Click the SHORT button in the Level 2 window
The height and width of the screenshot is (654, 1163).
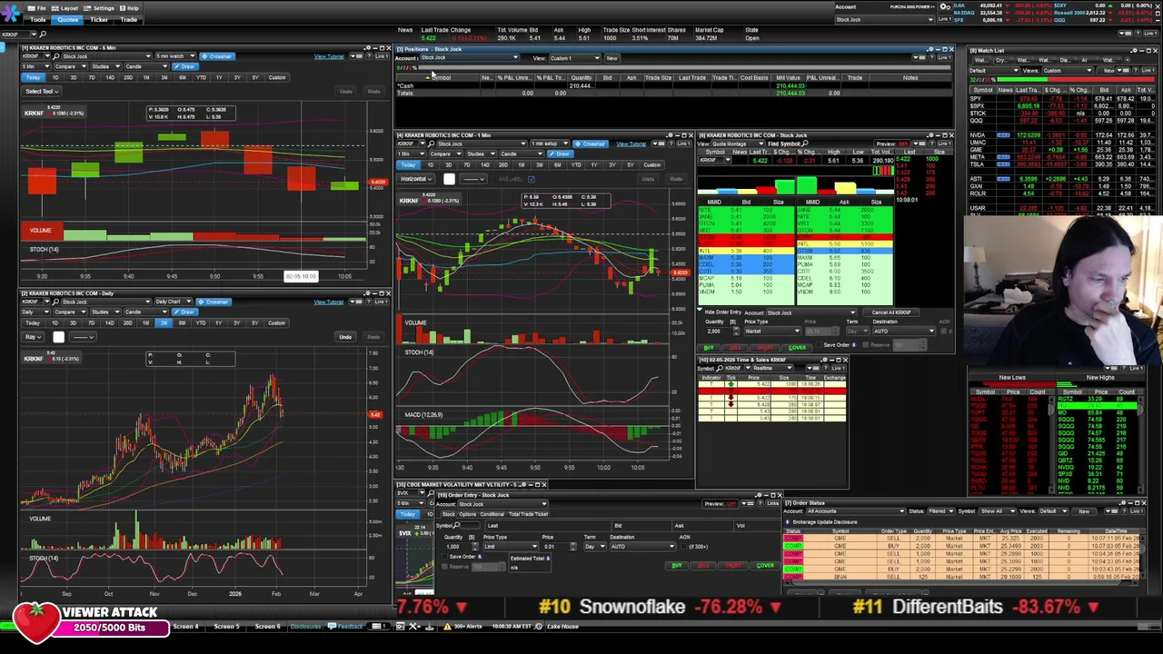coord(766,348)
